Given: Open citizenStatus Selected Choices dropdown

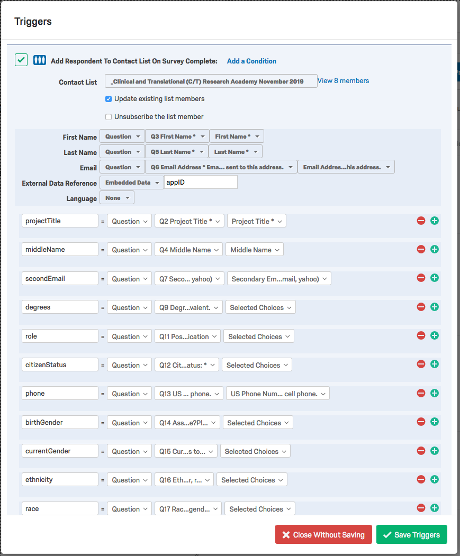Looking at the screenshot, I should [257, 365].
